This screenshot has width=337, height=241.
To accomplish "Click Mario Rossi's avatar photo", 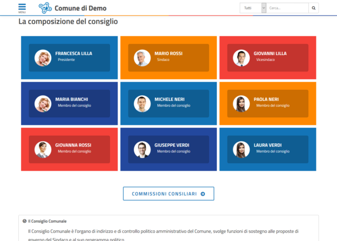I will click(142, 58).
